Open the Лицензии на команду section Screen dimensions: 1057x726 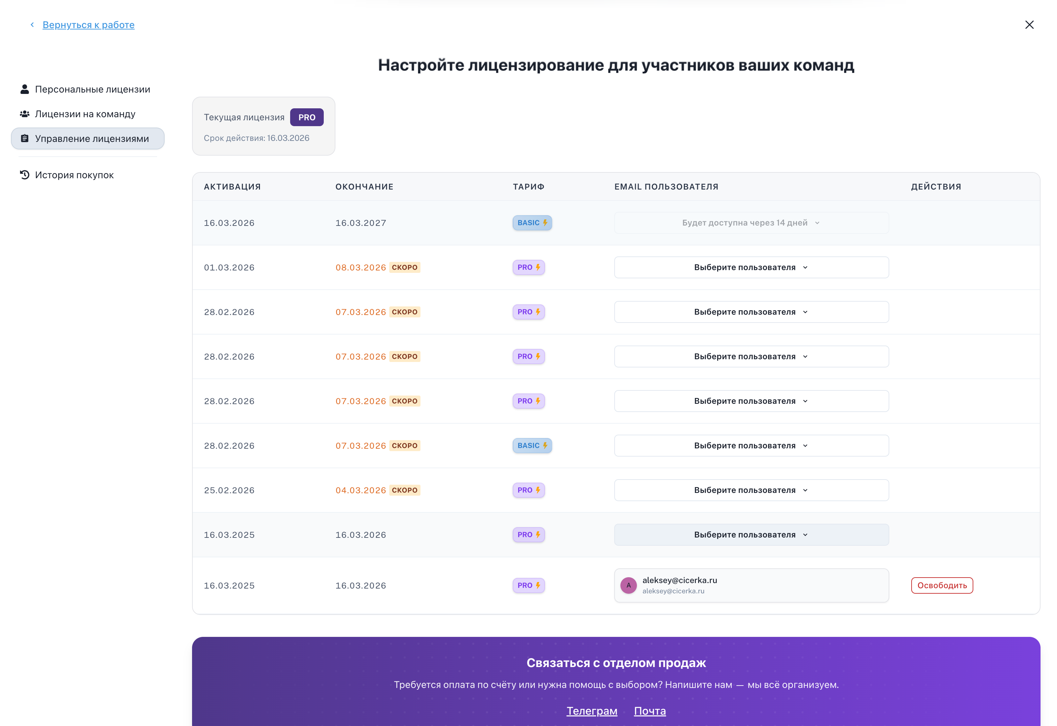click(85, 114)
